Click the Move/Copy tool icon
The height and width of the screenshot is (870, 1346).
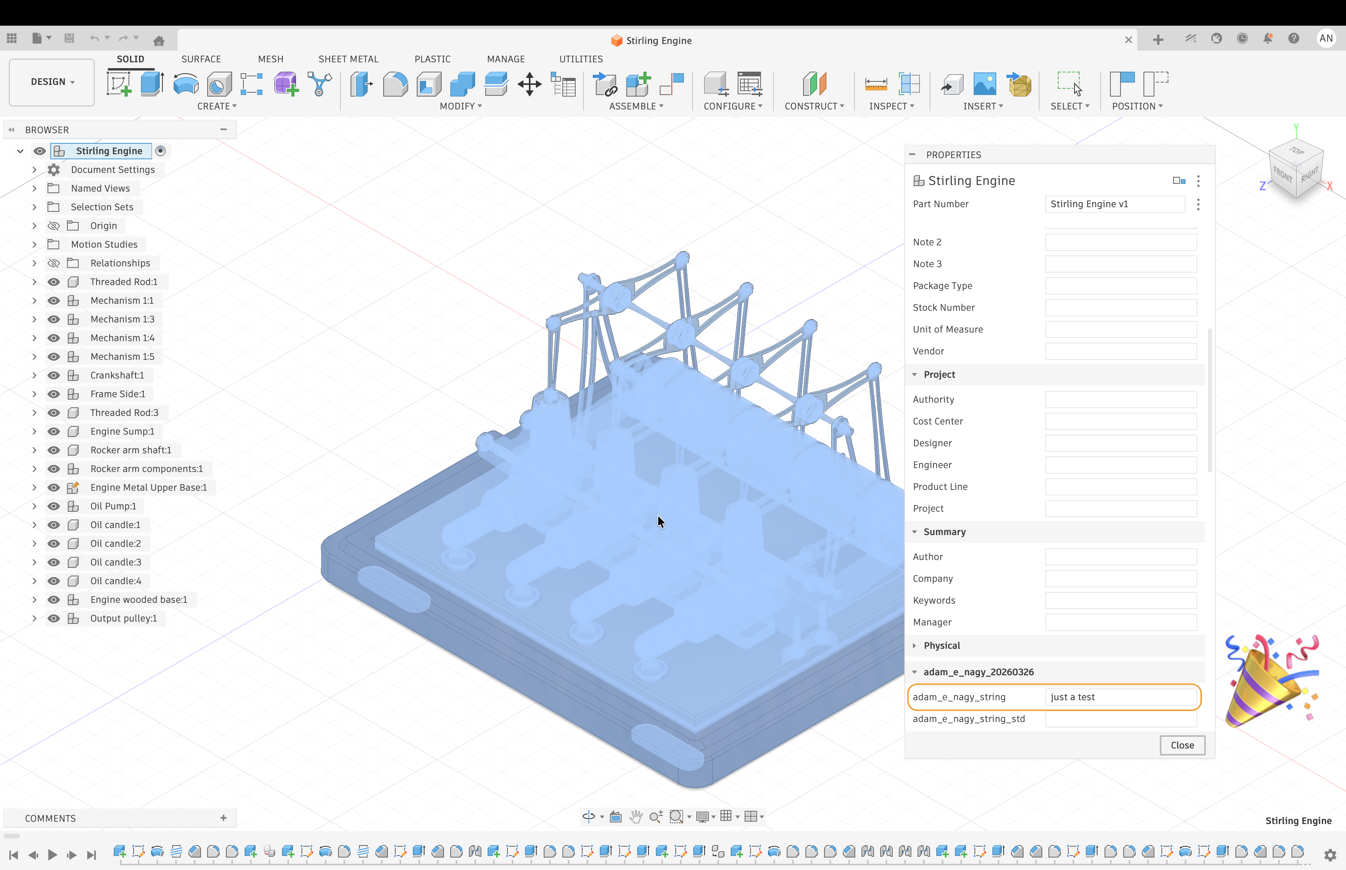coord(529,84)
